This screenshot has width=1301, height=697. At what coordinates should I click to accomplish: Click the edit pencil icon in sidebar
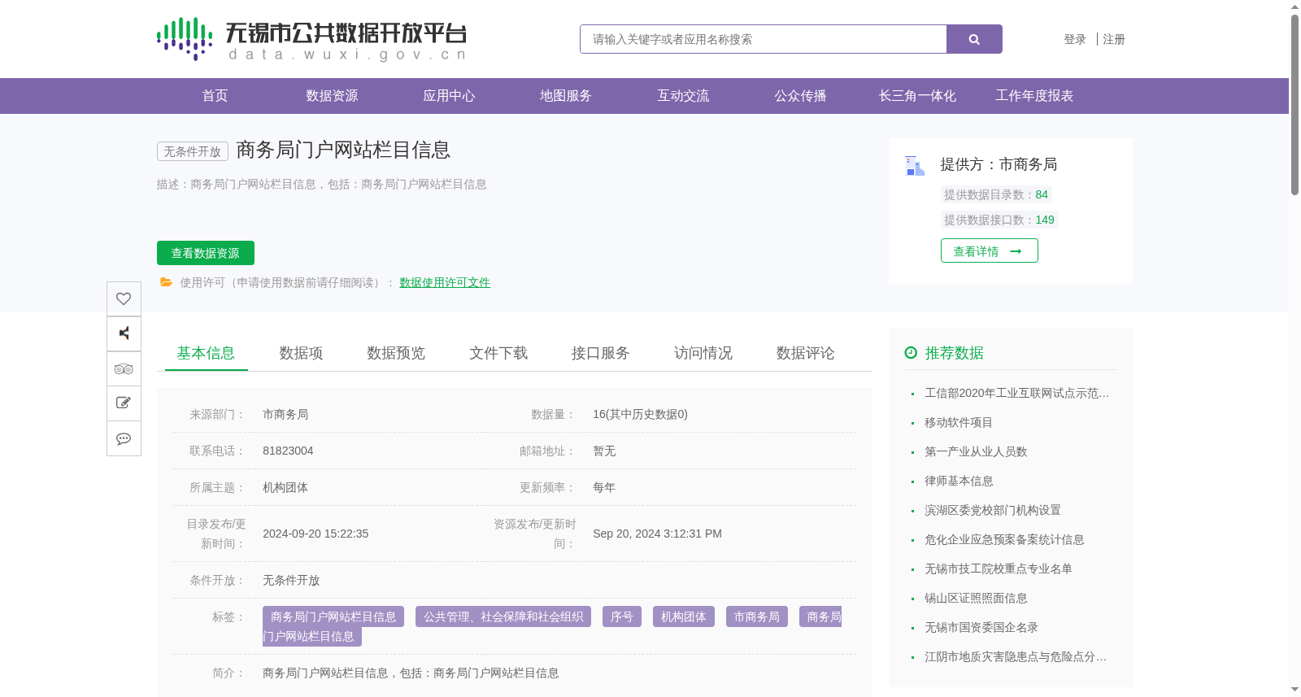click(x=124, y=403)
